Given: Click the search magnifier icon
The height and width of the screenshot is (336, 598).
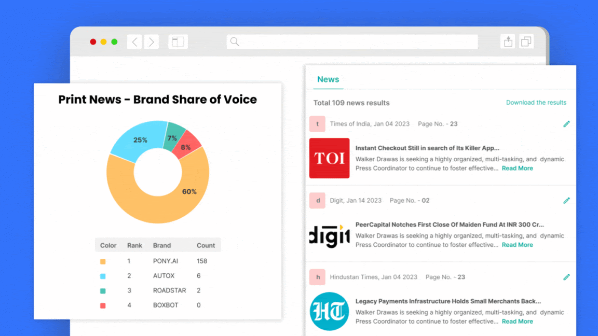Looking at the screenshot, I should (x=235, y=42).
